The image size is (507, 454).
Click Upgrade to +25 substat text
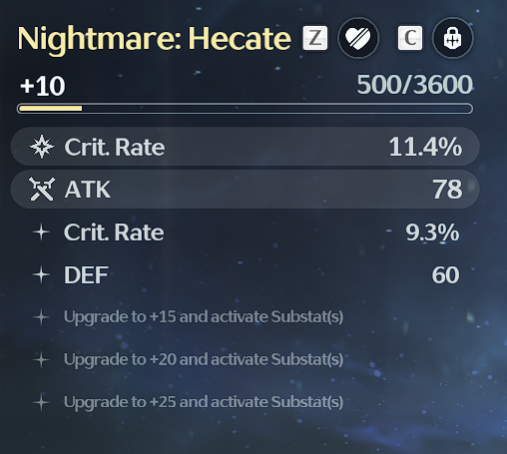tap(204, 402)
